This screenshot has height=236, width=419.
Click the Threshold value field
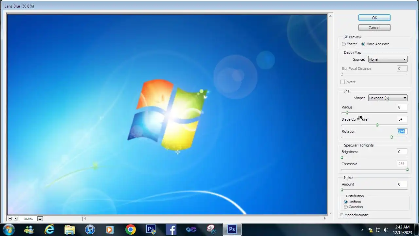[x=402, y=164]
